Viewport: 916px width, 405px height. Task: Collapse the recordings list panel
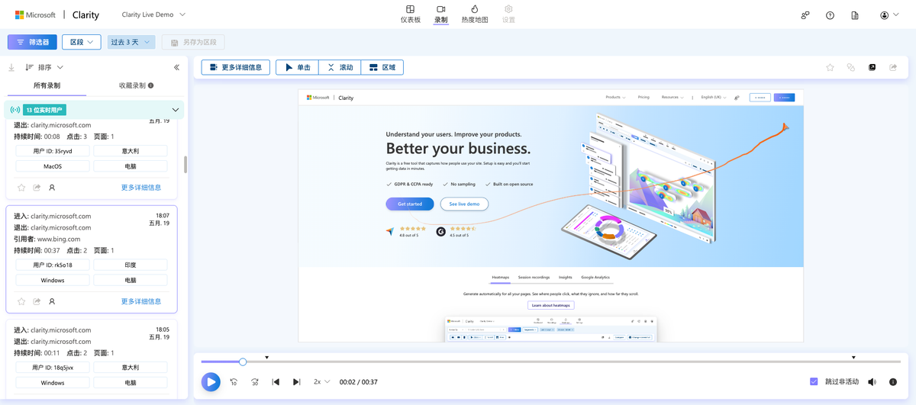point(176,67)
